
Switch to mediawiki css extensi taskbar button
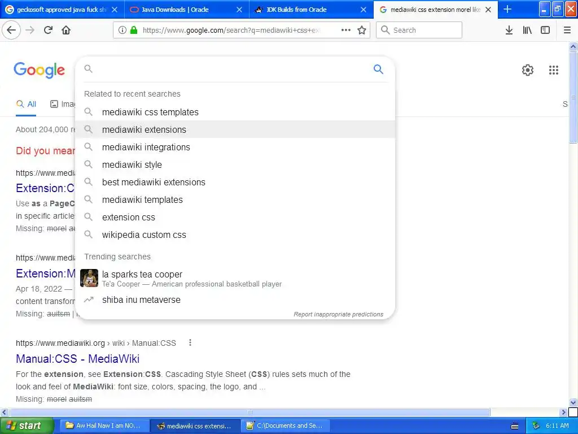pos(195,426)
